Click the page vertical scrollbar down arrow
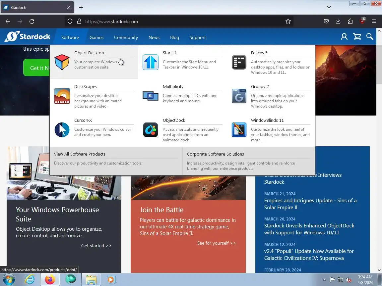The height and width of the screenshot is (286, 382). pyautogui.click(x=379, y=270)
